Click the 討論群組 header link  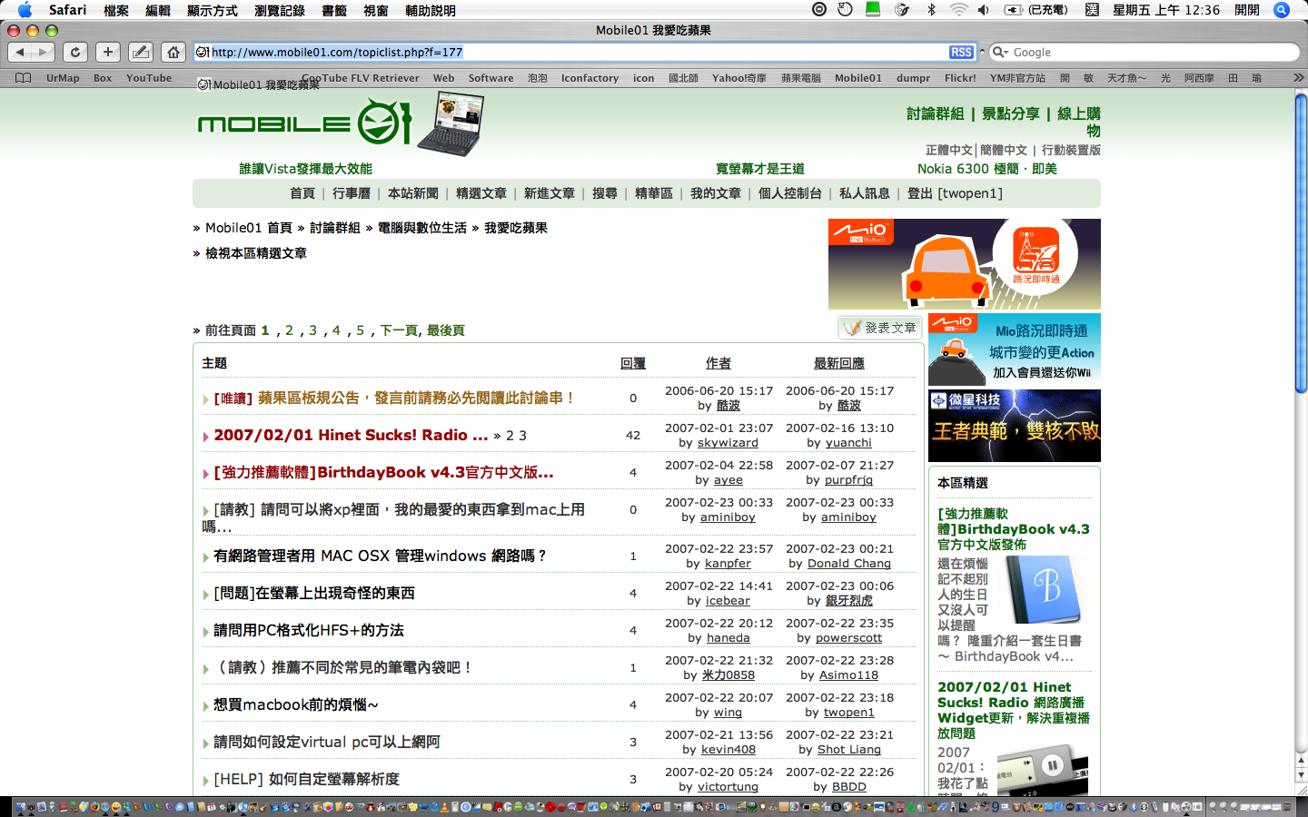click(935, 113)
